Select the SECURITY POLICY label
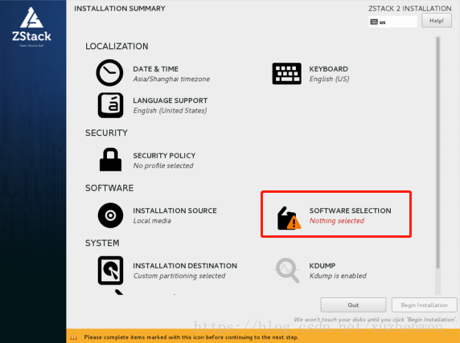 tap(164, 156)
